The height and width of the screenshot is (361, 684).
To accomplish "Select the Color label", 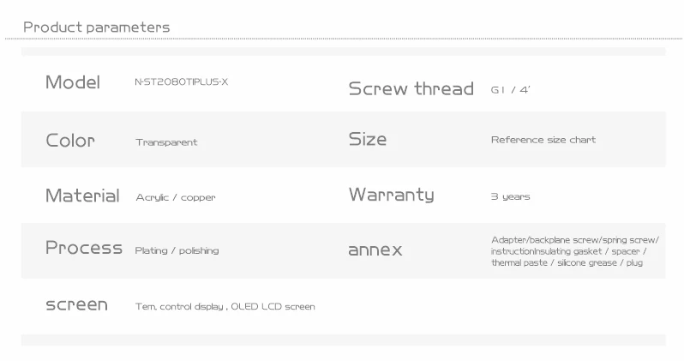I will [x=70, y=141].
